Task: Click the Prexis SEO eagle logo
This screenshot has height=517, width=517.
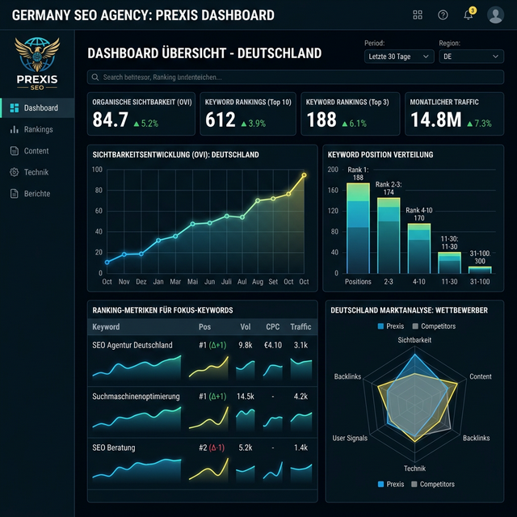Action: [x=37, y=55]
